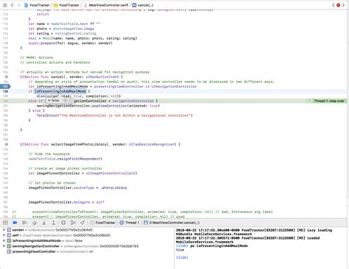Click 'let imagePickerController' declaration line
Viewport: 349px width, 269px height.
pos(82,173)
